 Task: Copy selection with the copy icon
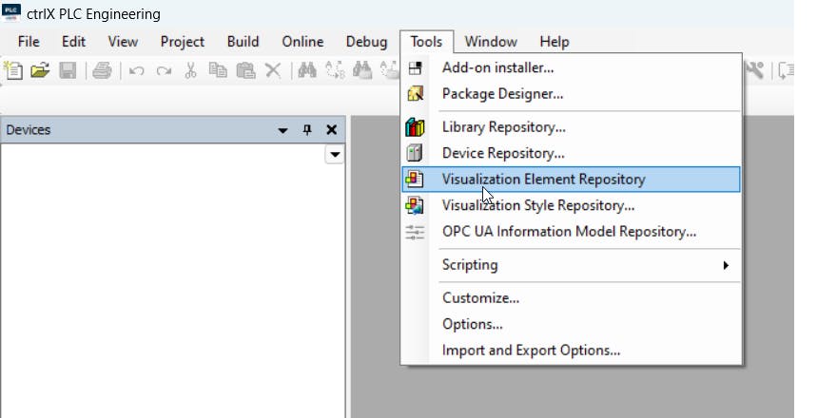(218, 70)
